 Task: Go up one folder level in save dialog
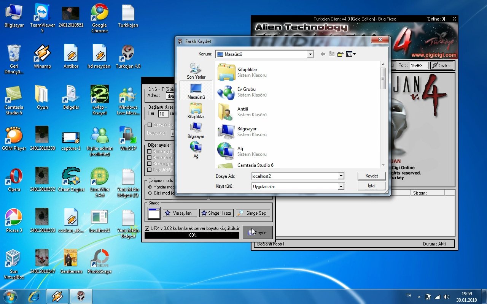332,54
